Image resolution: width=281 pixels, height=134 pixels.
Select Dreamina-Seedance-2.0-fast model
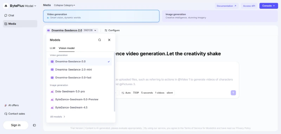click(80, 78)
